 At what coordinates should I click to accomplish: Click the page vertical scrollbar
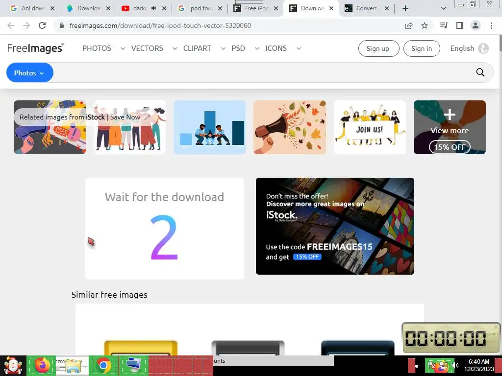pyautogui.click(x=501, y=43)
